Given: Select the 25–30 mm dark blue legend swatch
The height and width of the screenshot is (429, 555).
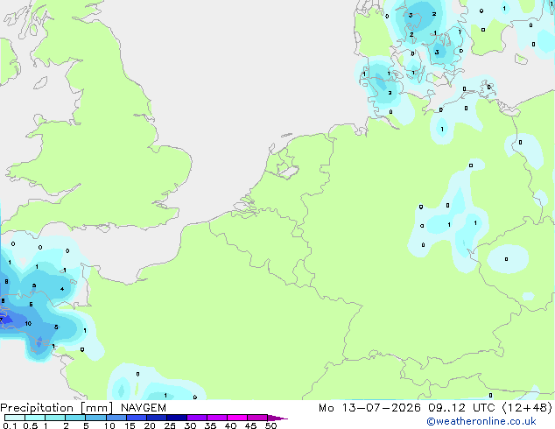Looking at the screenshot, I should 177,418.
